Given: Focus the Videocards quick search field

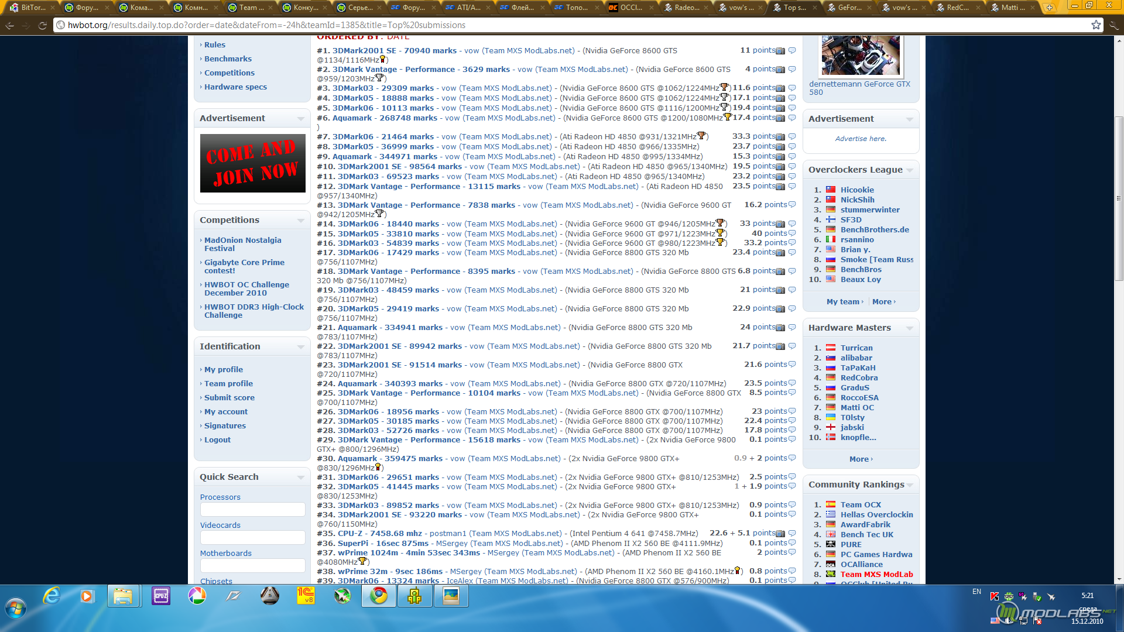Looking at the screenshot, I should (x=252, y=538).
